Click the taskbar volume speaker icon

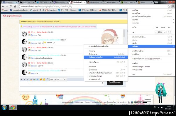(x=162, y=107)
